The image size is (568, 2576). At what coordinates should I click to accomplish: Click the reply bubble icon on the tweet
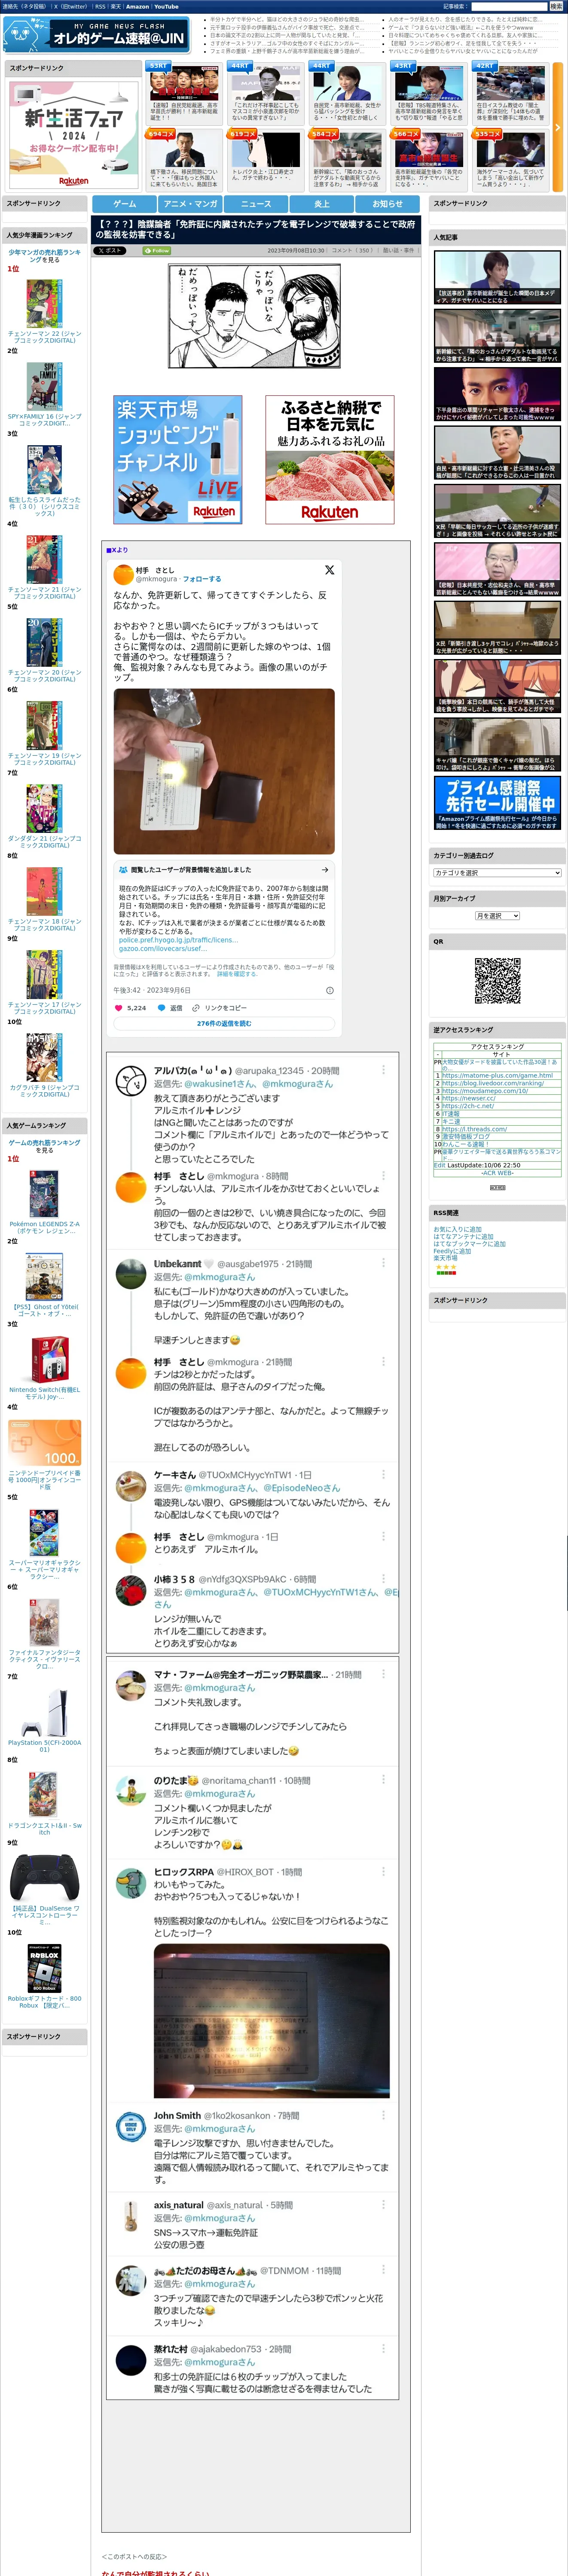161,1008
